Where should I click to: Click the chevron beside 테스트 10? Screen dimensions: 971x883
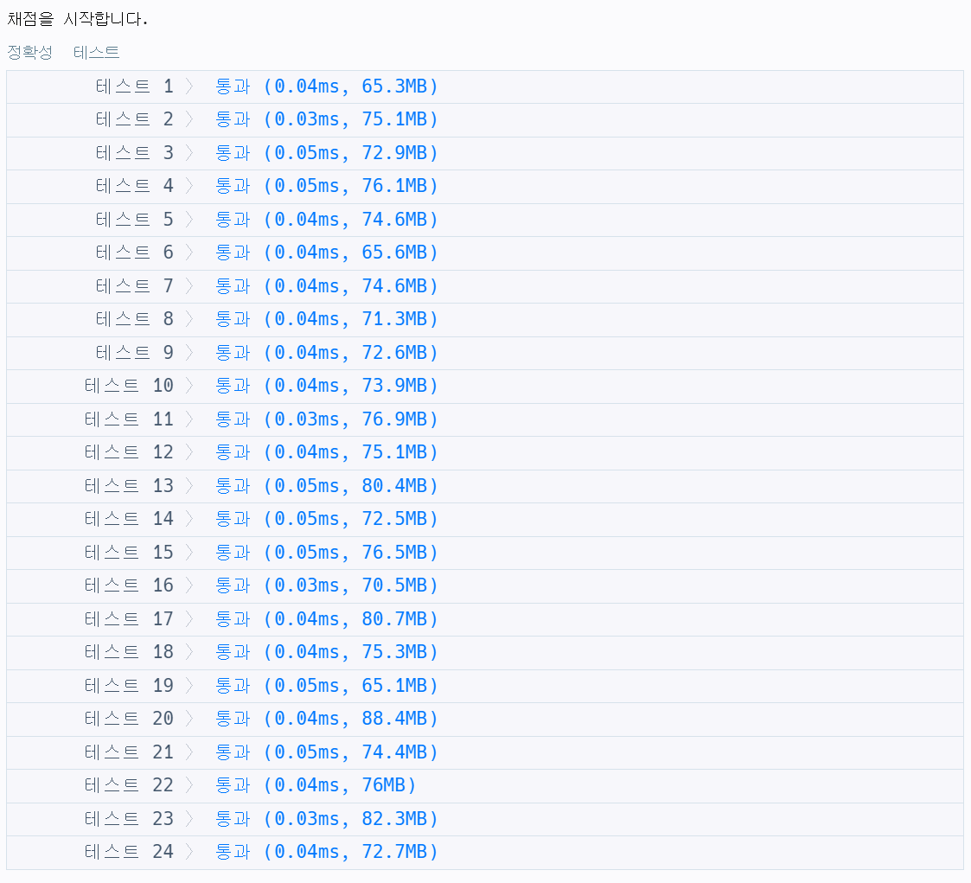pyautogui.click(x=189, y=385)
